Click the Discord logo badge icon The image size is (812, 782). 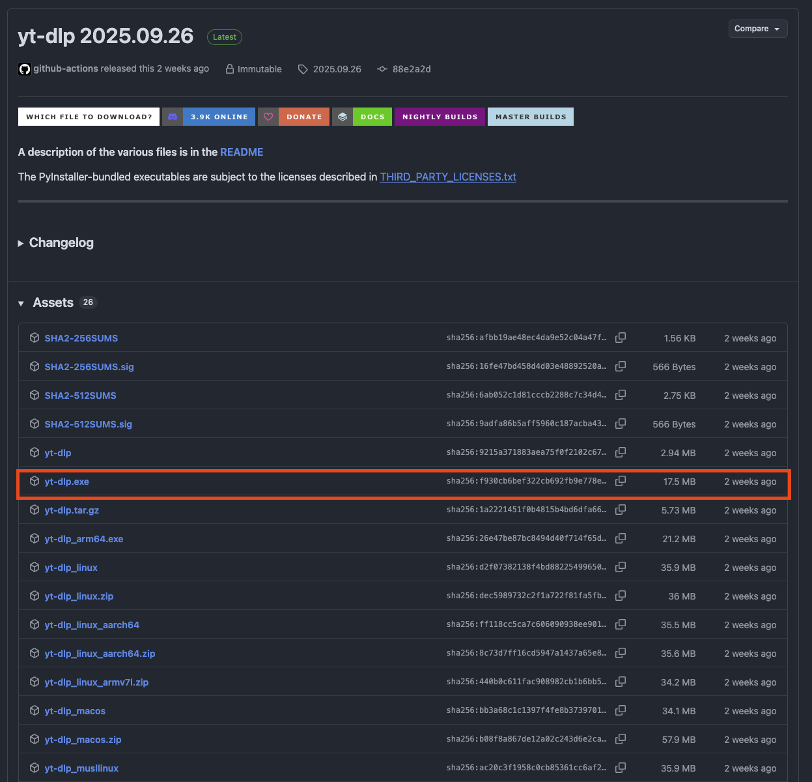(x=173, y=117)
